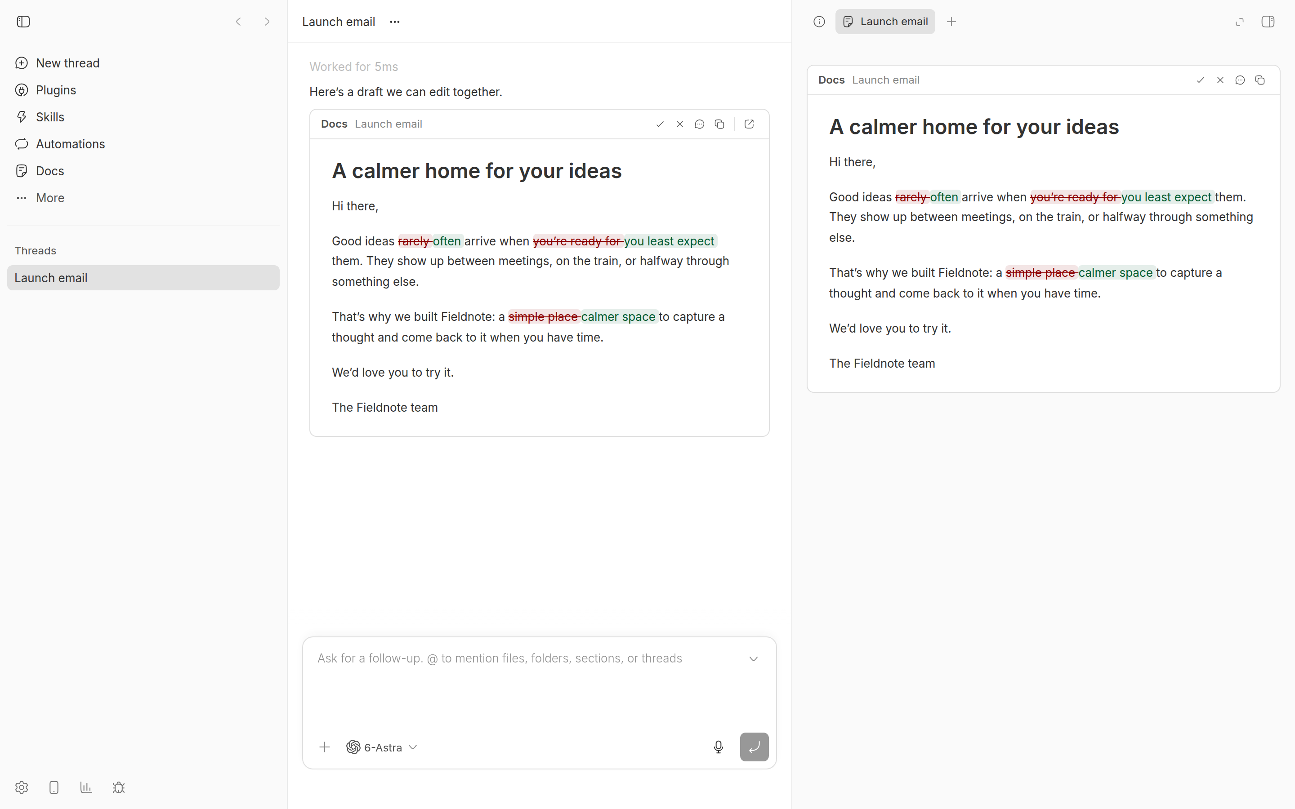The image size is (1295, 809).
Task: Open Automations in the sidebar
Action: click(143, 144)
